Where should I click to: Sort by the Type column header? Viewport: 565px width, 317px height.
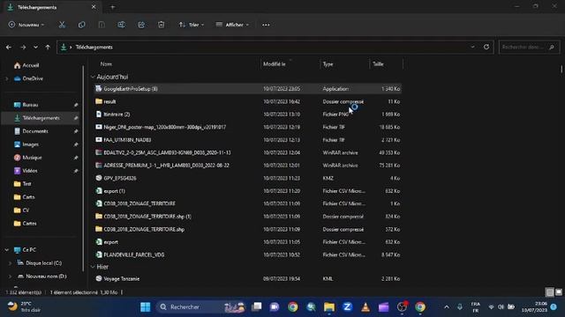pos(328,64)
